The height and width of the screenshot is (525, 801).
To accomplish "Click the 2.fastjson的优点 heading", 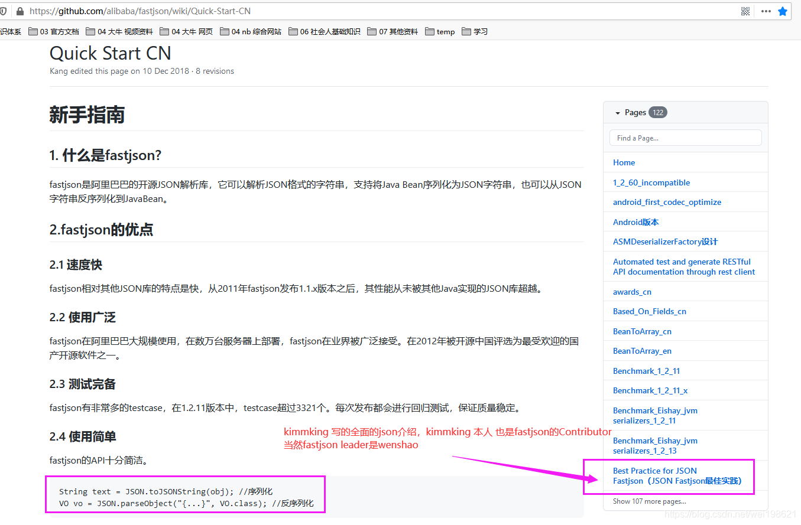I will point(101,229).
